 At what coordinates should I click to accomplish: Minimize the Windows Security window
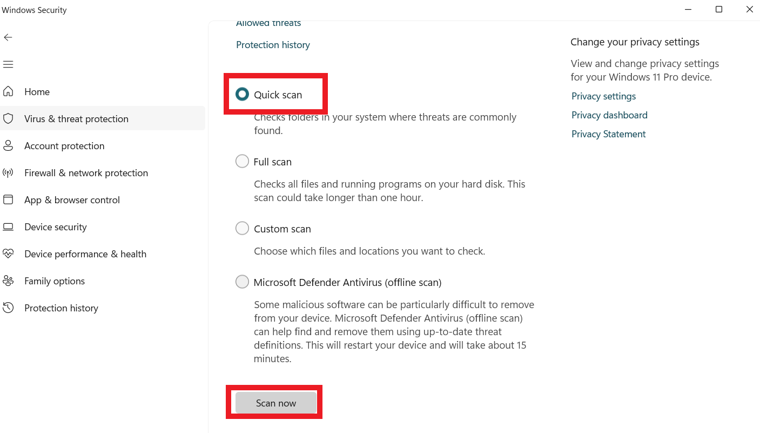click(x=689, y=10)
